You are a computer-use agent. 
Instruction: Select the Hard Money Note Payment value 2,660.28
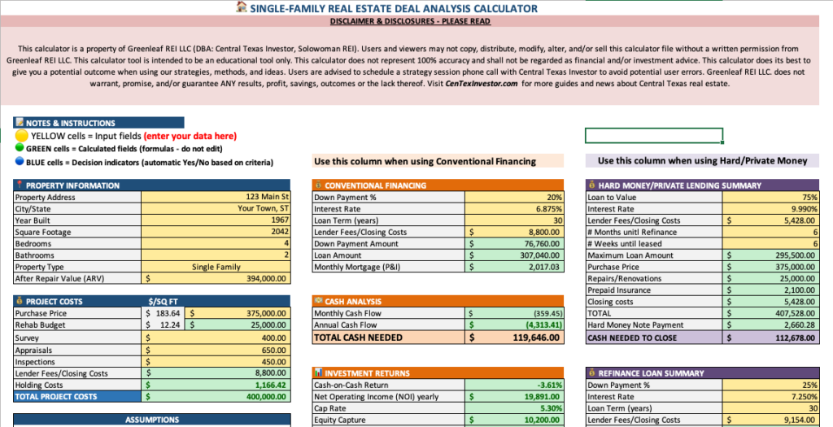click(770, 325)
